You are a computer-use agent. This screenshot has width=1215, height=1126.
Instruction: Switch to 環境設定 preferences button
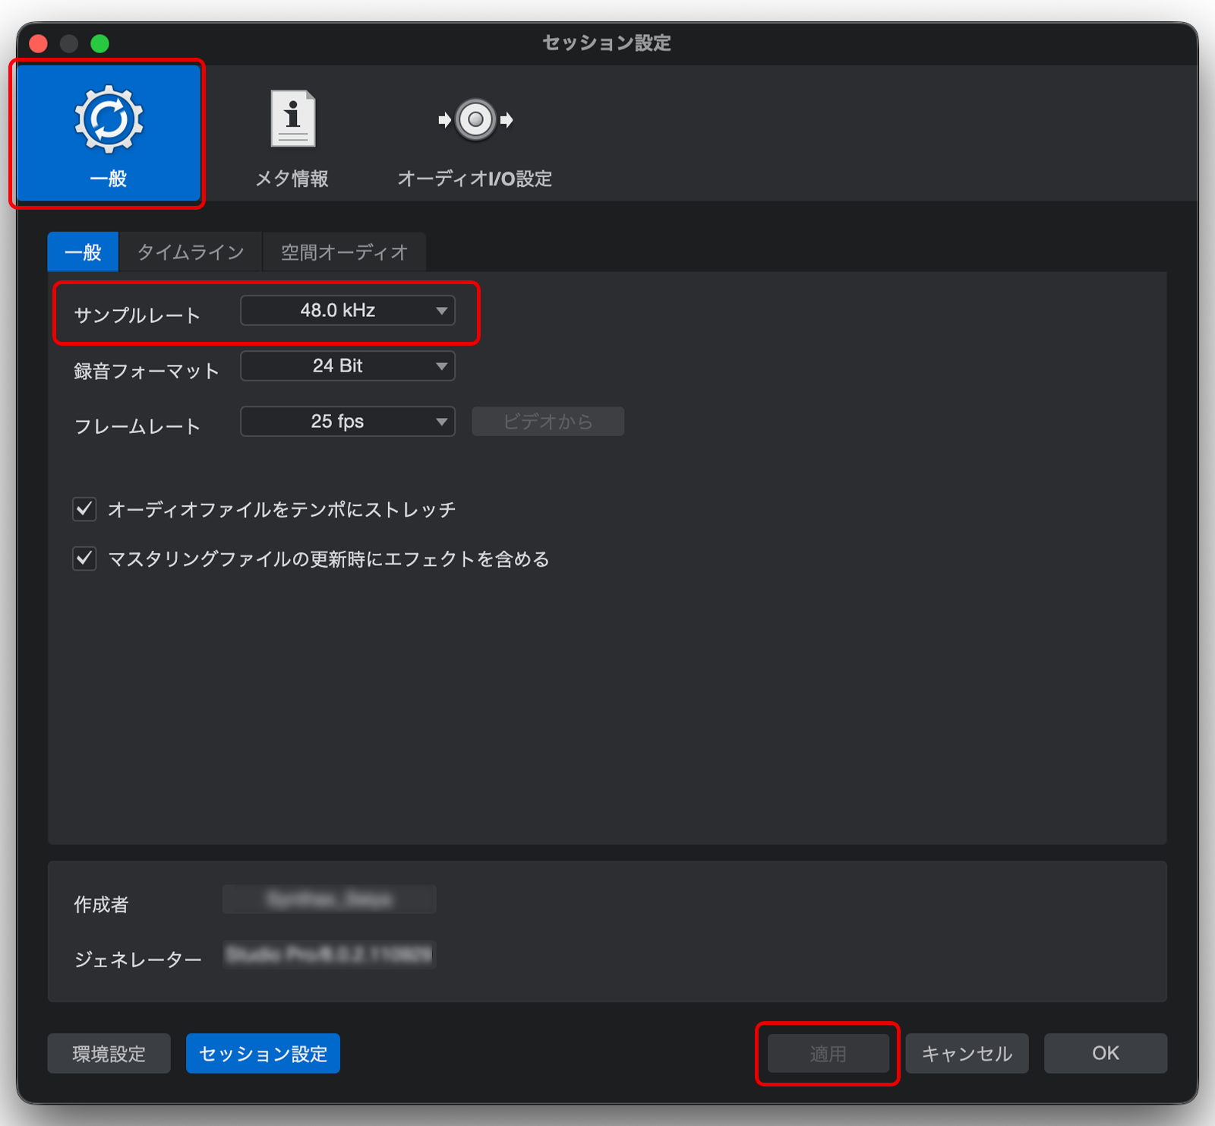coord(109,1053)
